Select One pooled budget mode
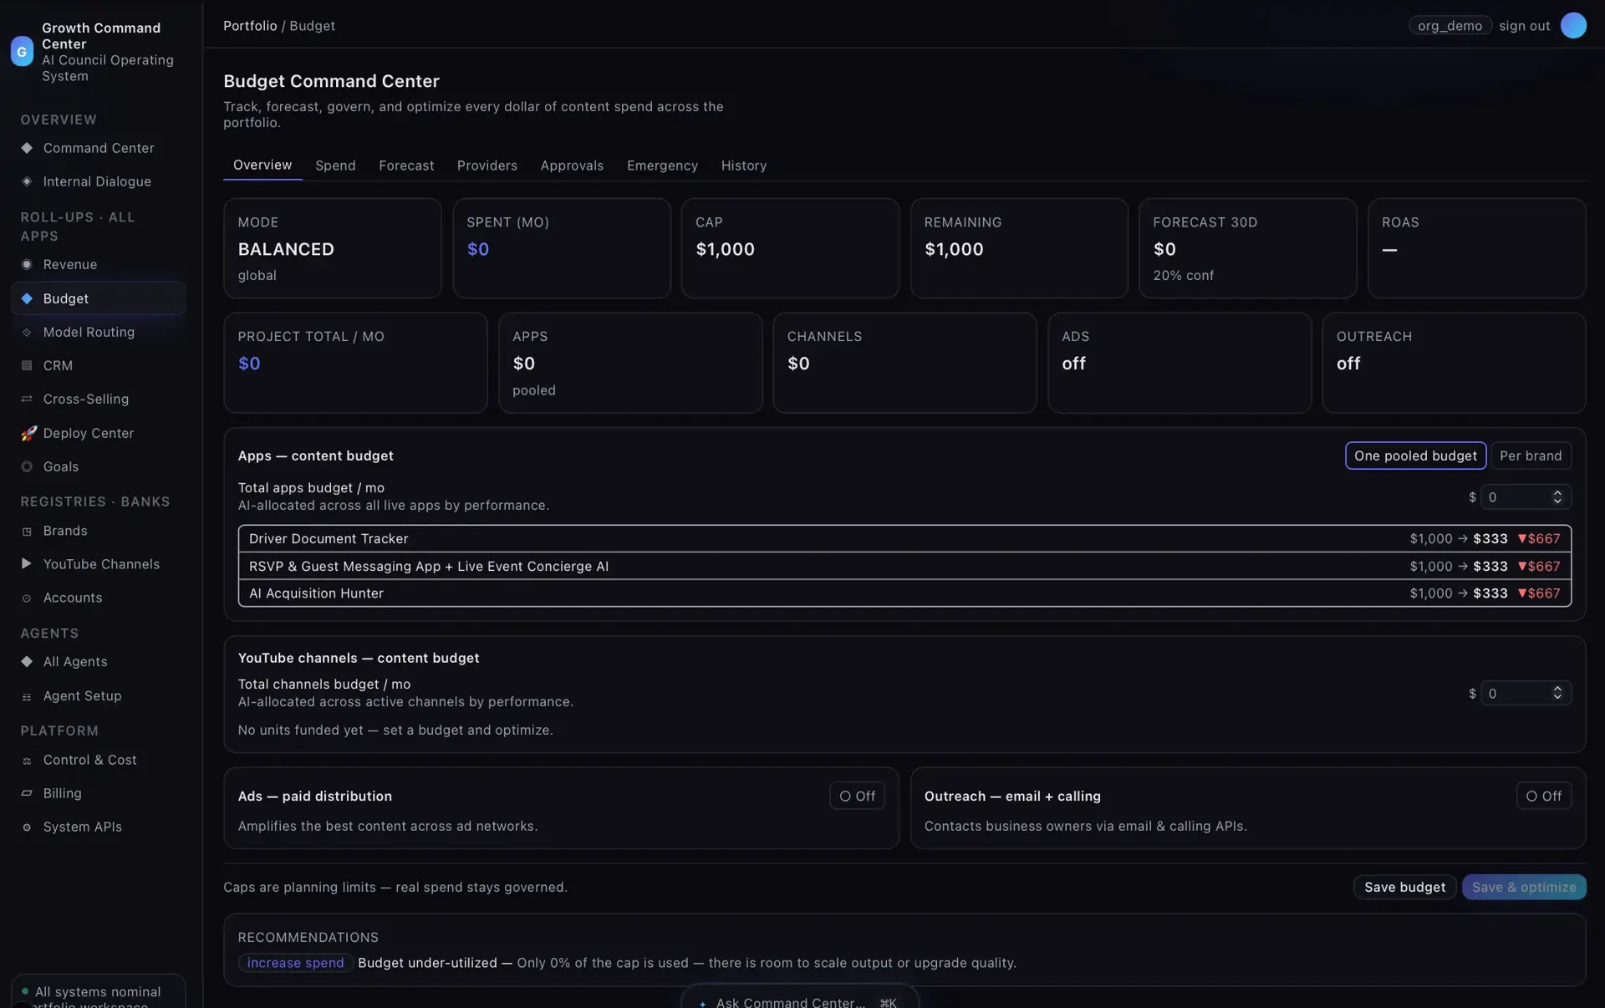 point(1415,456)
